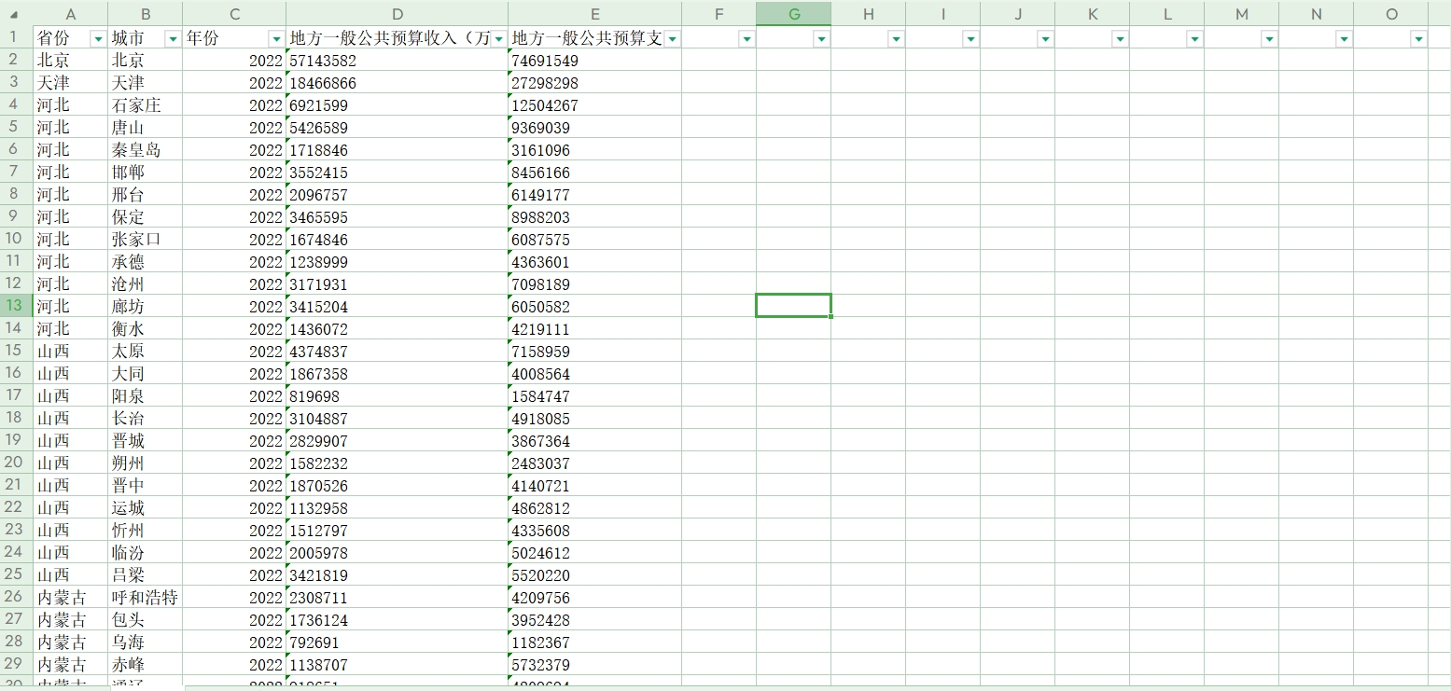Select the city cell 张家口
The image size is (1451, 691).
(146, 240)
